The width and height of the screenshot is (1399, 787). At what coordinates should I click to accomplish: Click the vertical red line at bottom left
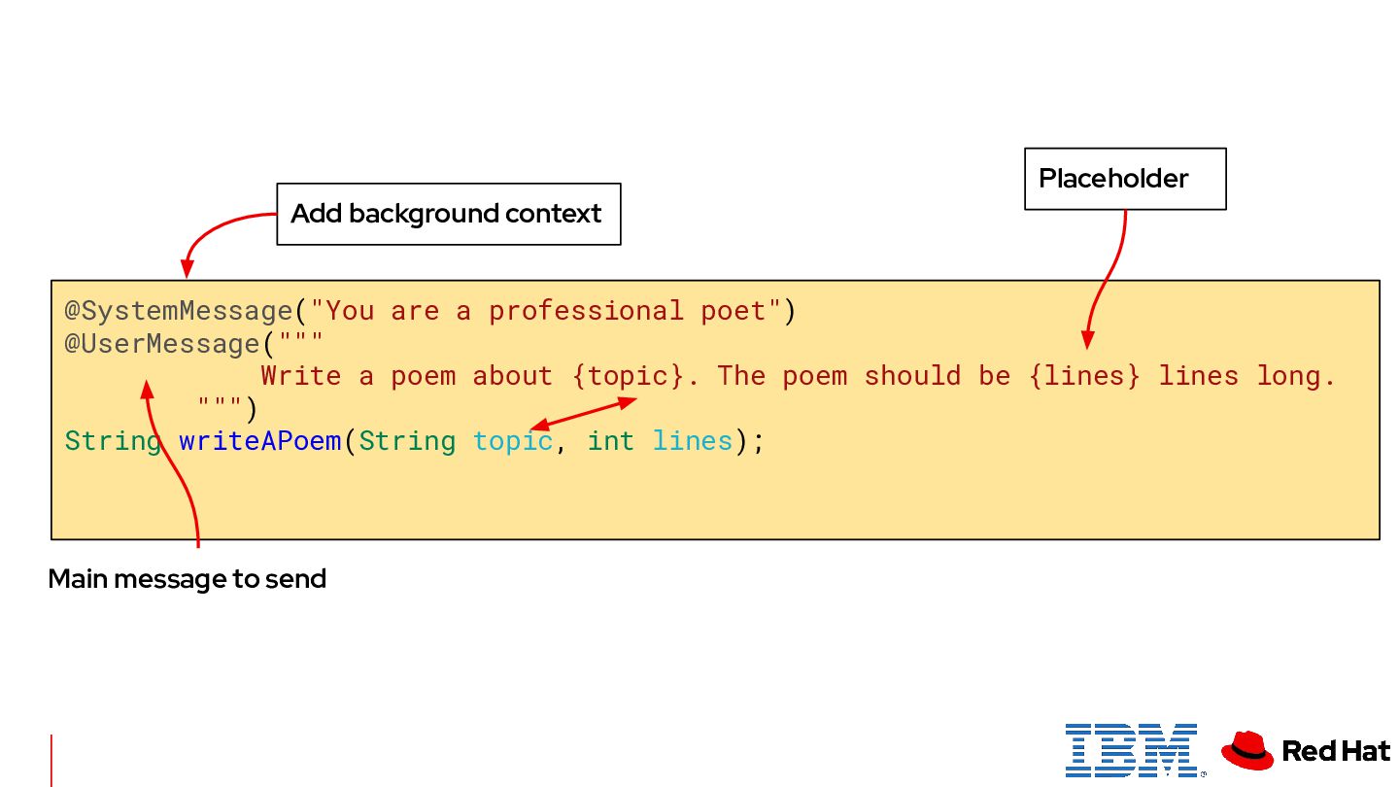click(x=51, y=760)
